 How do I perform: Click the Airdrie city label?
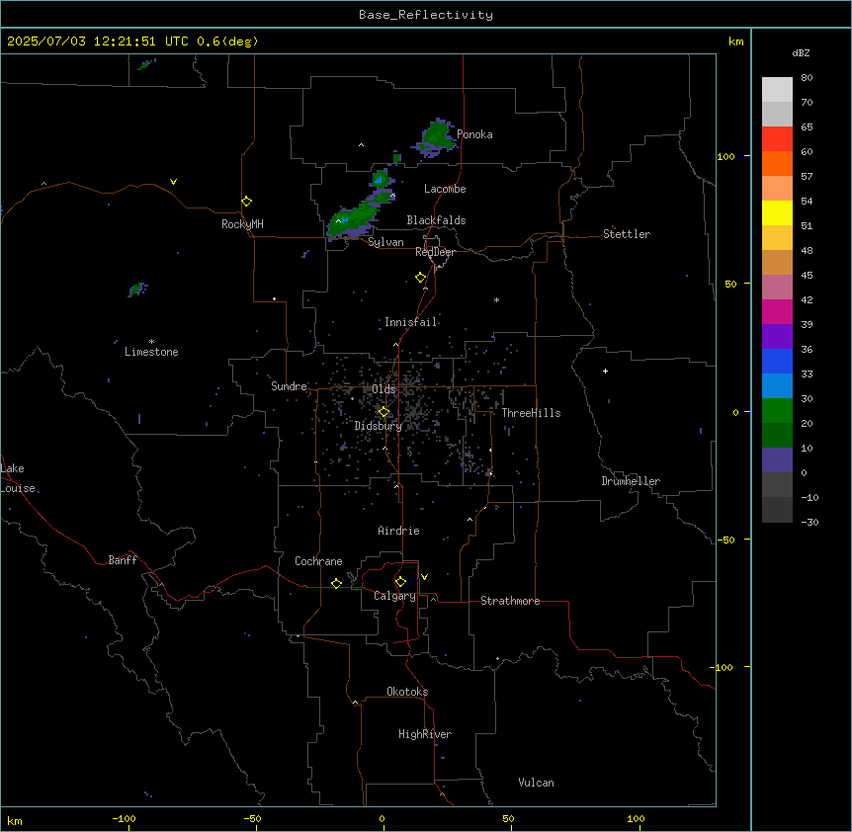[398, 531]
